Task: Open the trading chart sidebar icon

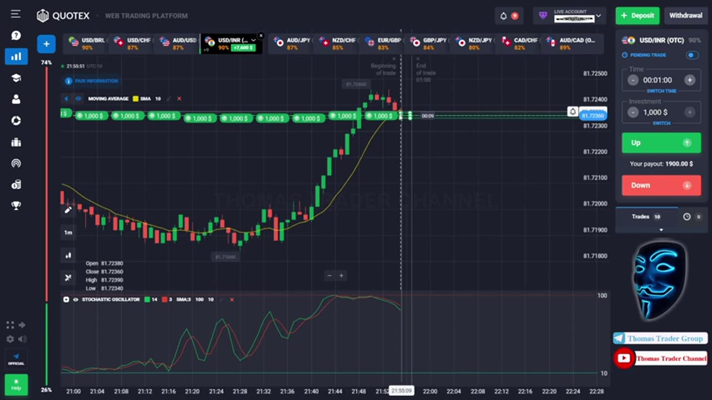Action: 16,56
